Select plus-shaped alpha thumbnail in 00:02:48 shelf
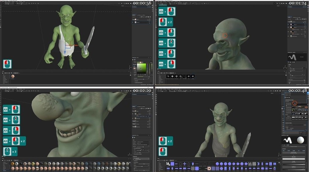The height and width of the screenshot is (172, 309). pos(185,164)
